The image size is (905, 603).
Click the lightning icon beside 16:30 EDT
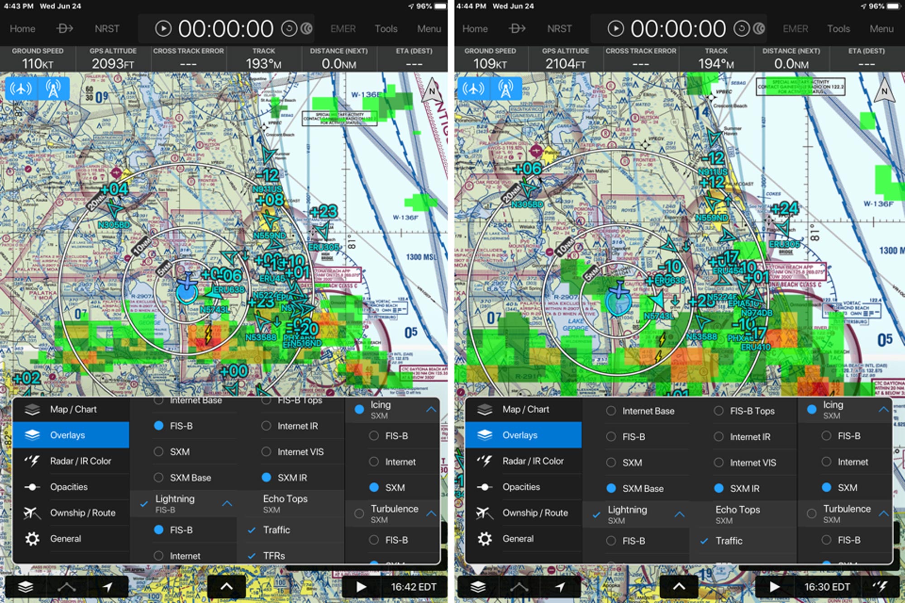(879, 587)
